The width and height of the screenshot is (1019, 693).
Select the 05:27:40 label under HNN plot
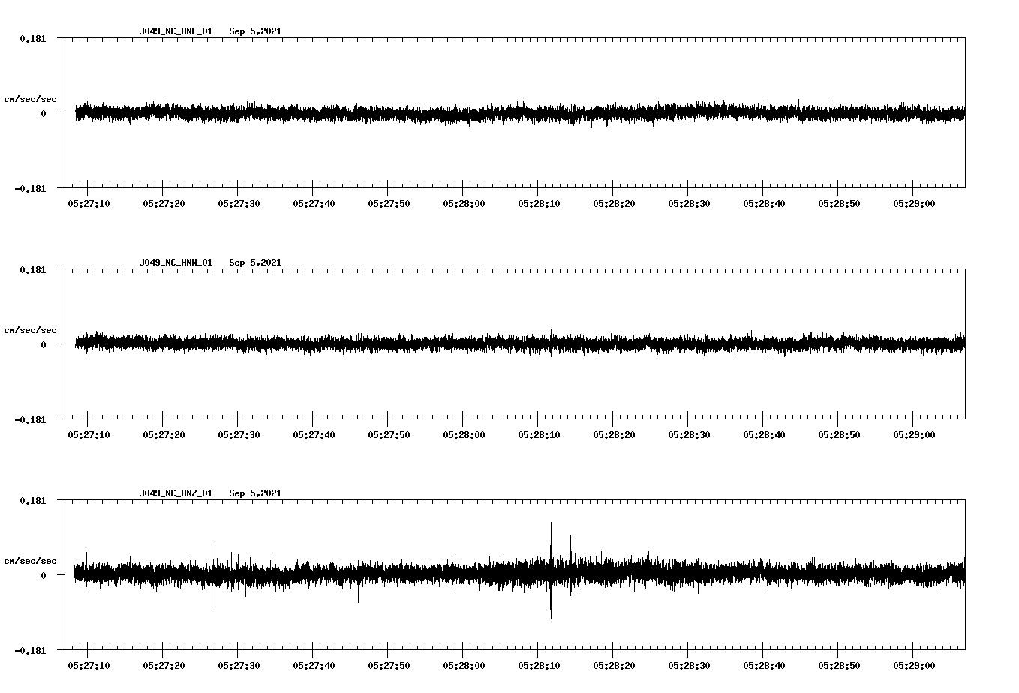coord(314,434)
